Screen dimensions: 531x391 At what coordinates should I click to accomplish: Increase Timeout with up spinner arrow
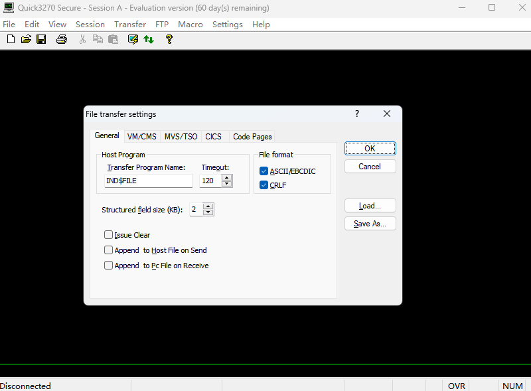coord(227,177)
